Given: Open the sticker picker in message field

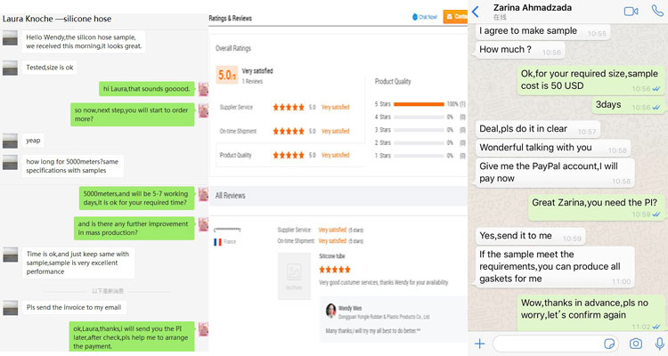Looking at the screenshot, I should click(610, 343).
